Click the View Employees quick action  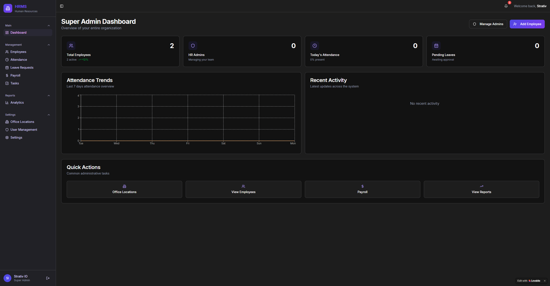pos(243,189)
